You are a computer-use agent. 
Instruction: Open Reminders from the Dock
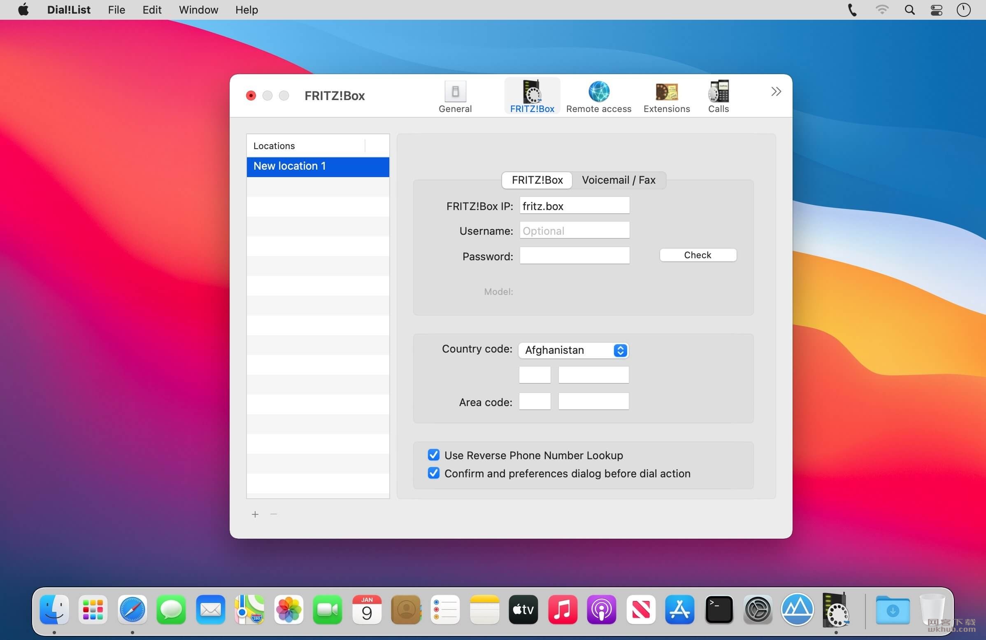(445, 610)
